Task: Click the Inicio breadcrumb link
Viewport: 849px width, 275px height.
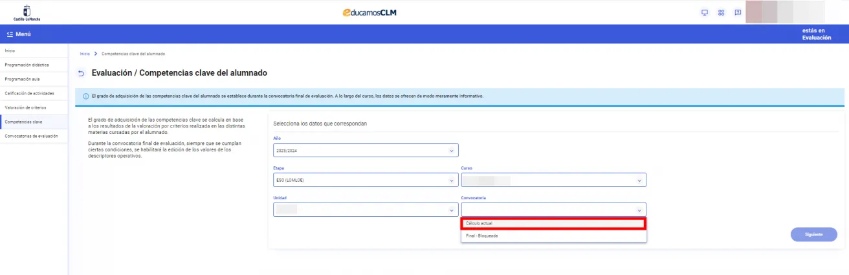Action: (84, 53)
